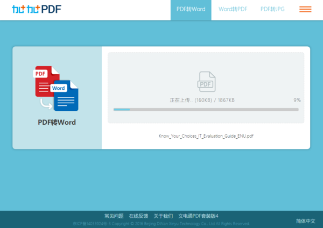Switch to the PDF转Word tab
Image resolution: width=323 pixels, height=228 pixels.
point(191,10)
